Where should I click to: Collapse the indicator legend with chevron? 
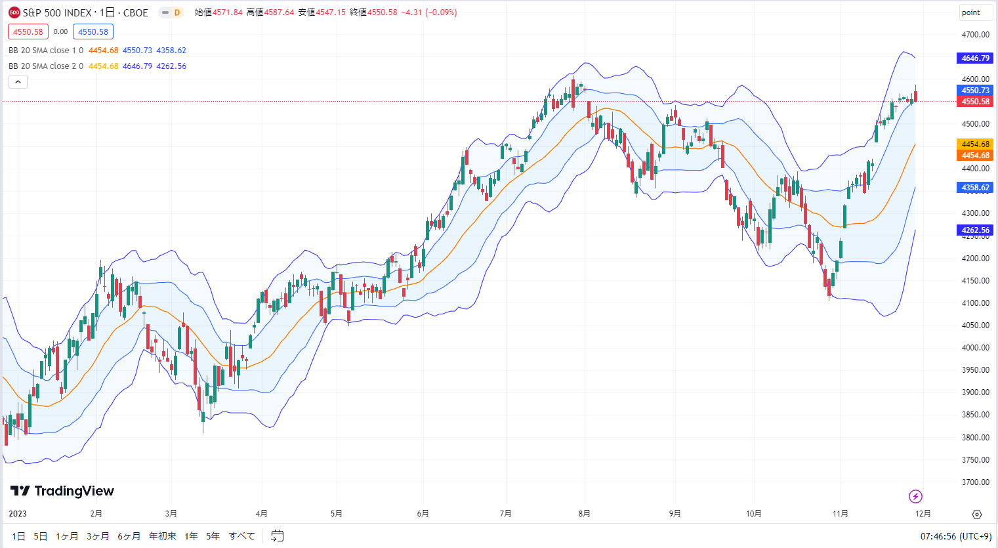coord(18,82)
